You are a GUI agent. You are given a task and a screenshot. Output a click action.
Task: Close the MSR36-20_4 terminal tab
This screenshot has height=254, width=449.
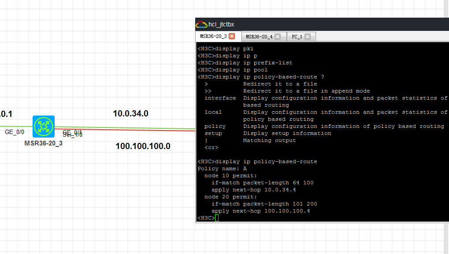[278, 37]
